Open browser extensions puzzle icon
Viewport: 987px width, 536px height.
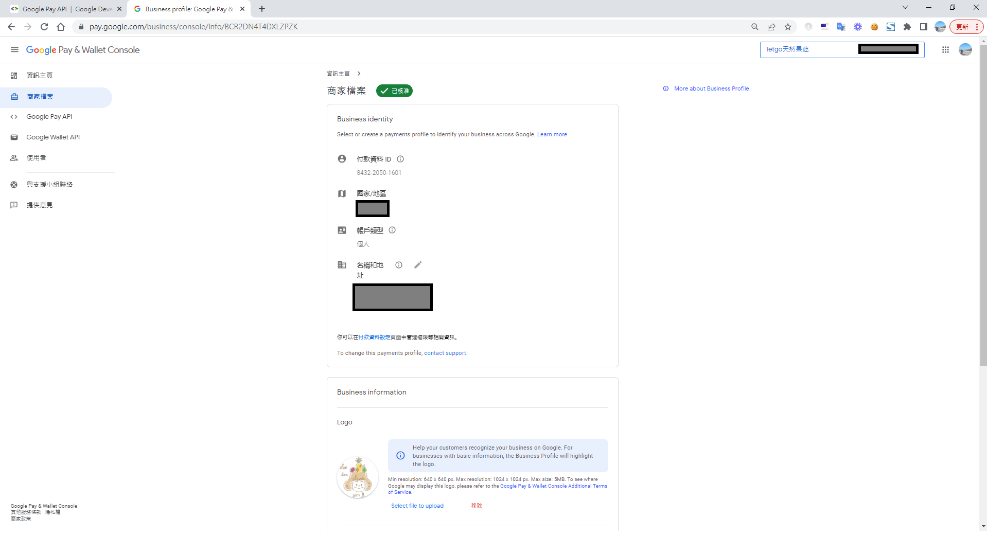(x=907, y=27)
